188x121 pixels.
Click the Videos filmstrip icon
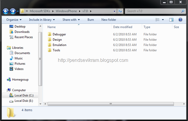click(x=11, y=69)
